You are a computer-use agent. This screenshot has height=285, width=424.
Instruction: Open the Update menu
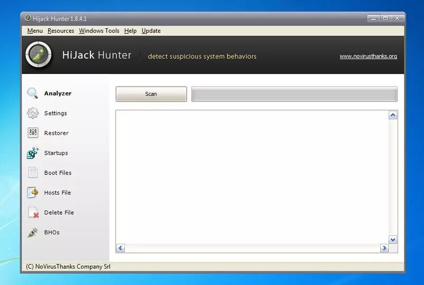pos(151,31)
